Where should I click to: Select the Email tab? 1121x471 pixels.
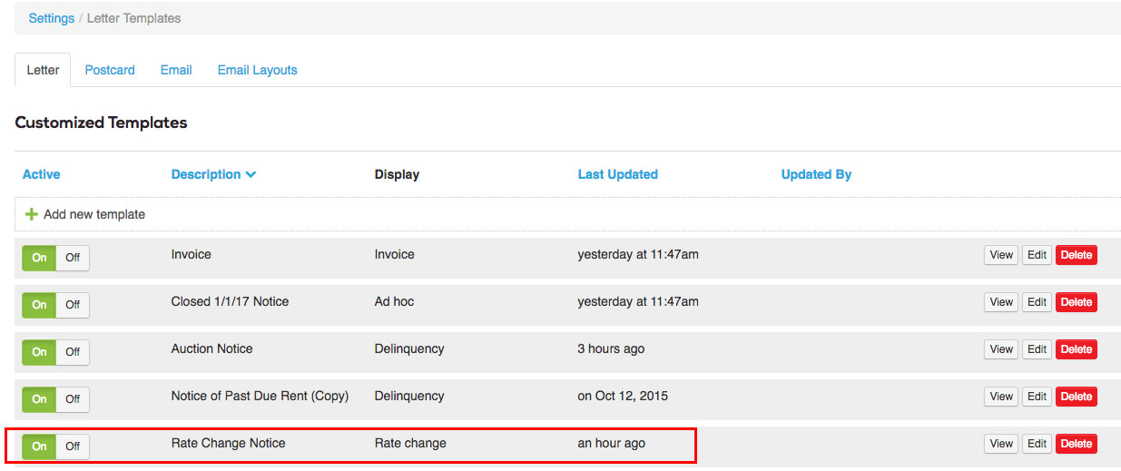176,70
